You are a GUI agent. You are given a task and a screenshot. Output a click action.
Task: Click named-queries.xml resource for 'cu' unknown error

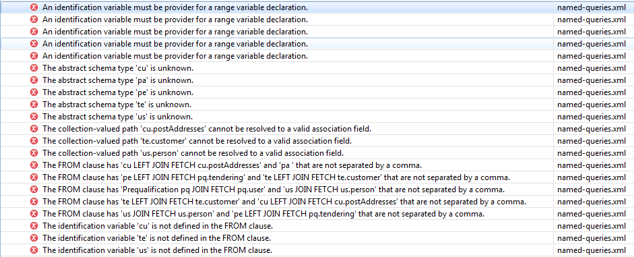(x=591, y=68)
